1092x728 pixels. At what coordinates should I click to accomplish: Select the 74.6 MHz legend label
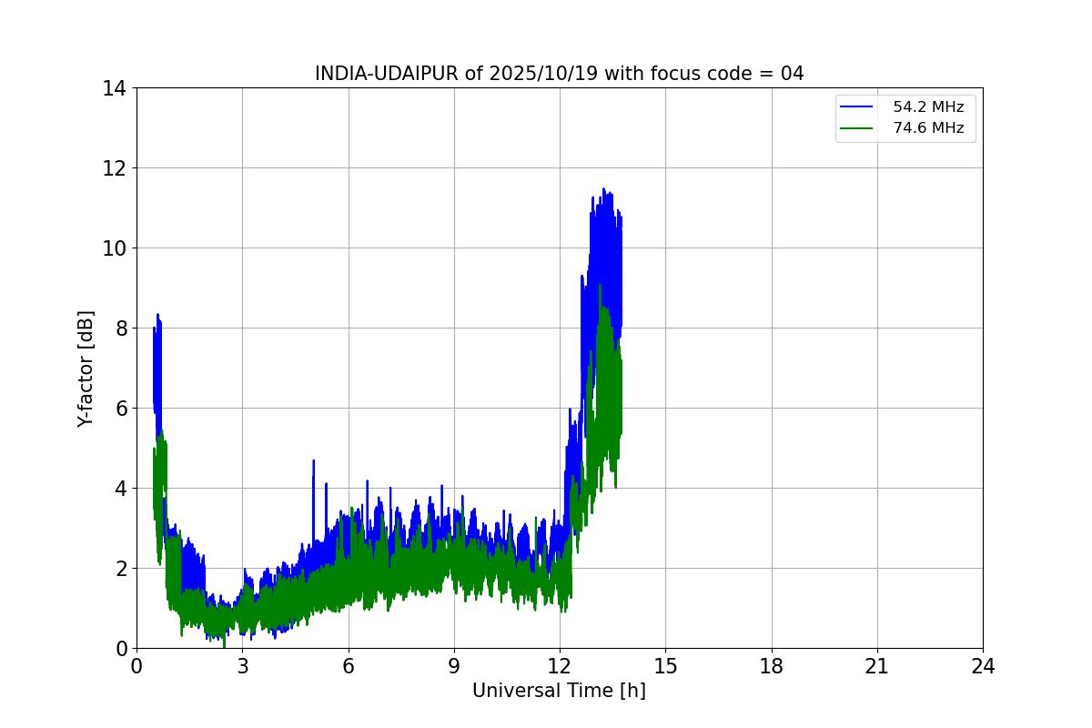(x=928, y=128)
